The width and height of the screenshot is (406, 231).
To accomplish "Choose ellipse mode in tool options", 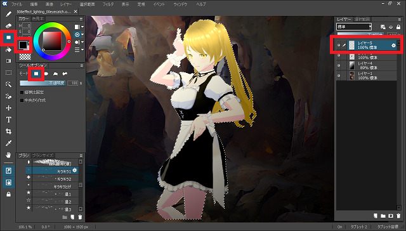I will pyautogui.click(x=46, y=74).
